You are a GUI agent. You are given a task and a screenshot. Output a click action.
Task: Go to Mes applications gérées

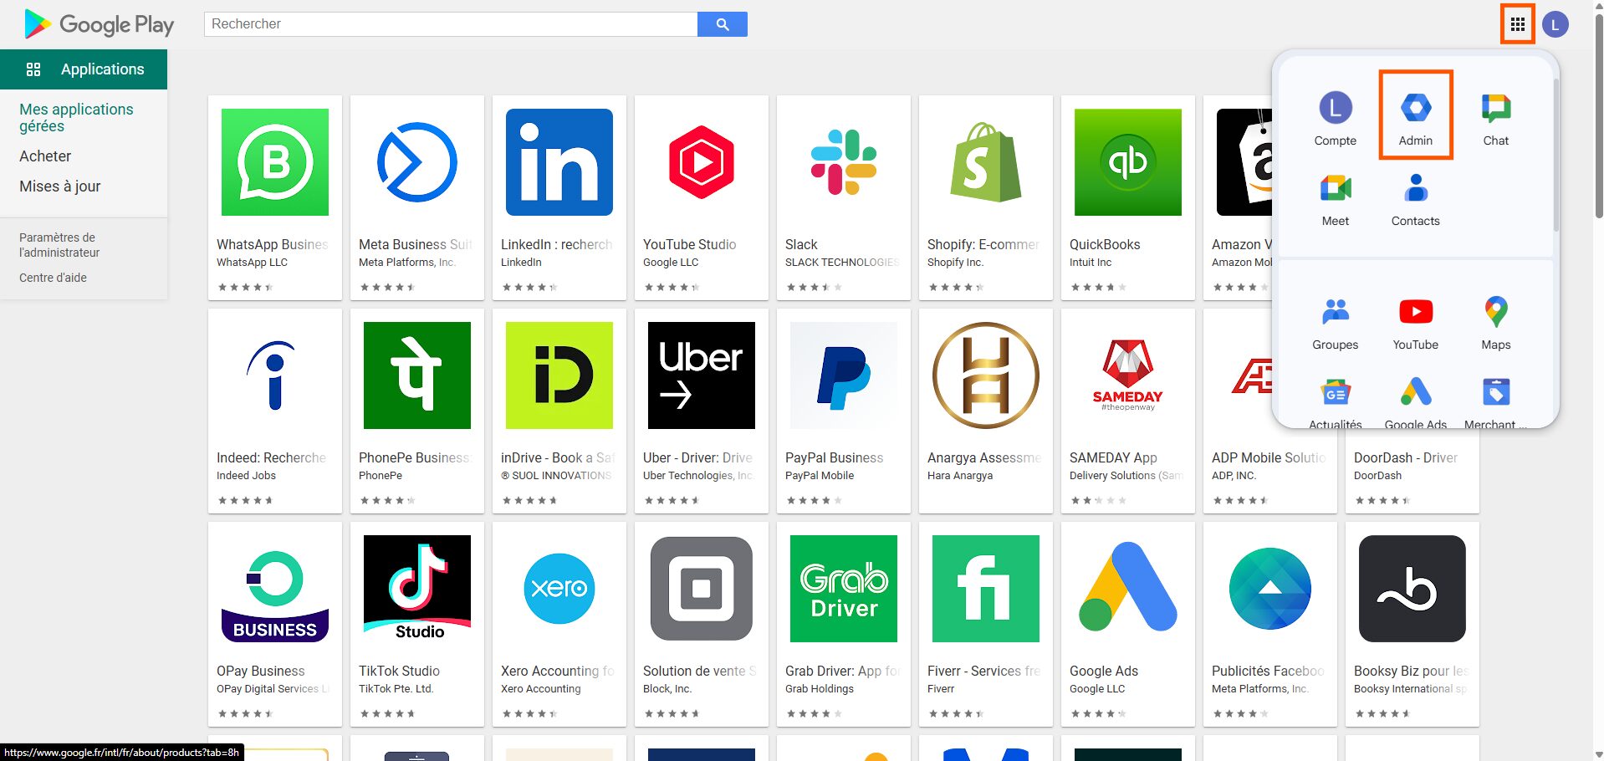point(76,118)
